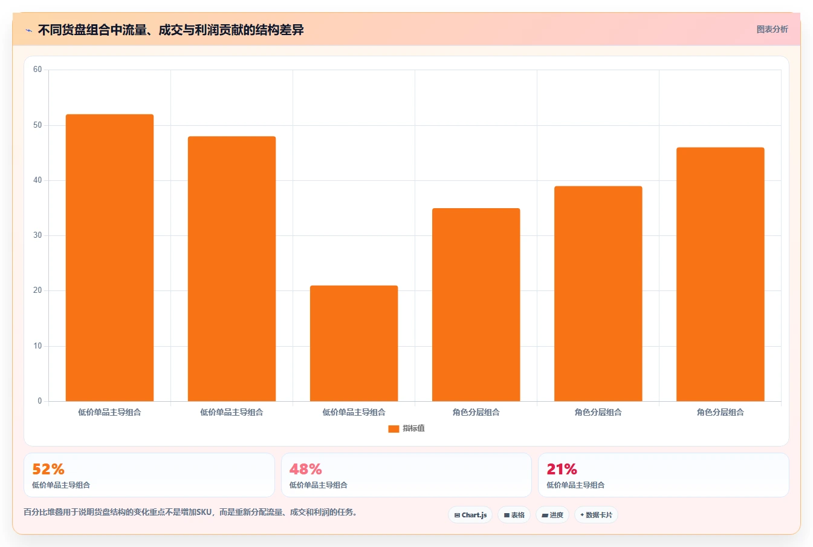Viewport: 813px width, 547px height.
Task: Toggle the 指标值 legend orange swatch
Action: click(394, 428)
